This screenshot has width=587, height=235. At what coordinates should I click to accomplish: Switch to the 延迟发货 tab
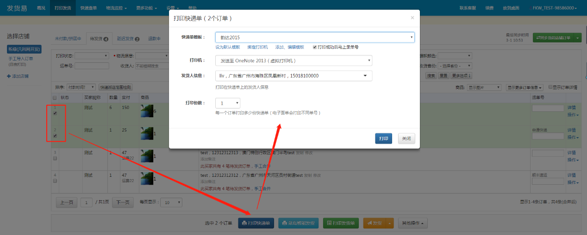tap(125, 39)
